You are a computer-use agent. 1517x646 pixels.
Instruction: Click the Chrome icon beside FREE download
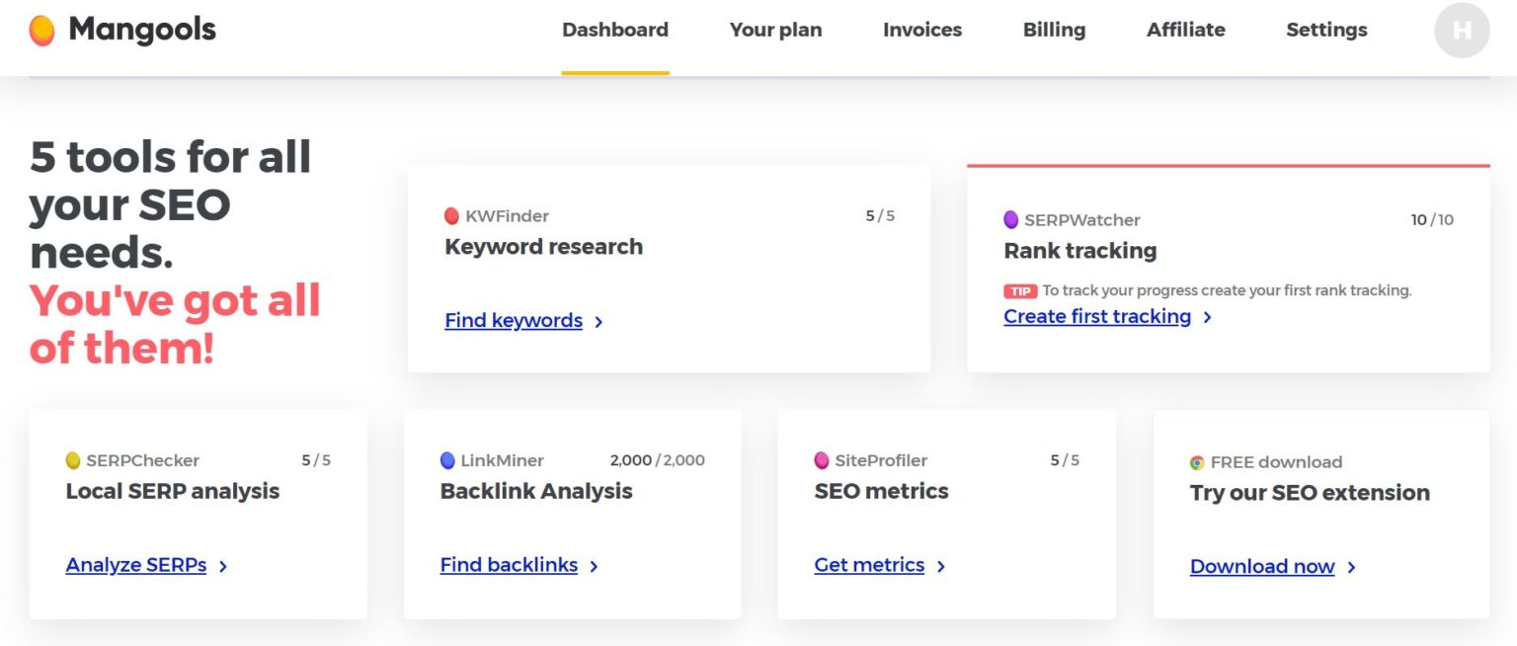[x=1197, y=462]
